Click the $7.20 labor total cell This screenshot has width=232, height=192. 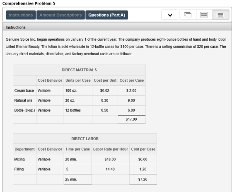pyautogui.click(x=143, y=179)
